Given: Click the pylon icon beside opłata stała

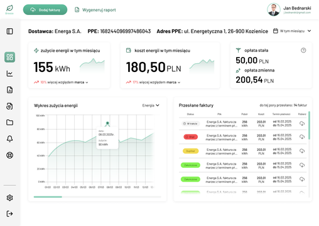Looking at the screenshot, I should tap(238, 50).
